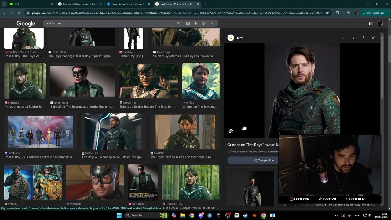Open a new browser tab
Screen dimensions: 391x220
[x=205, y=4]
